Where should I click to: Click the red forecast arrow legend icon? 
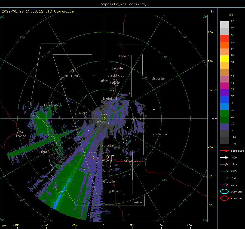[x=224, y=151]
